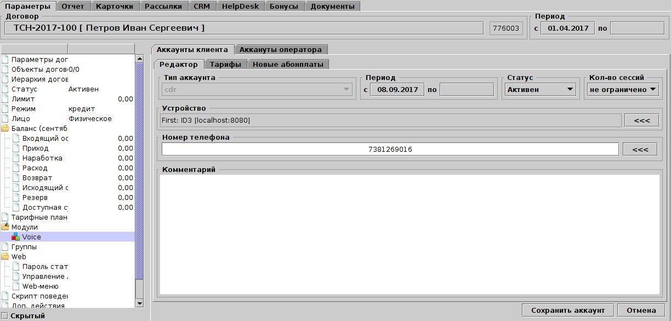Click the Web folder icon
The height and width of the screenshot is (321, 671).
click(x=5, y=257)
